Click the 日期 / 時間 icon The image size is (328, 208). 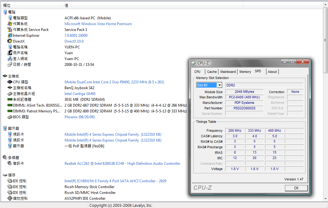10,65
